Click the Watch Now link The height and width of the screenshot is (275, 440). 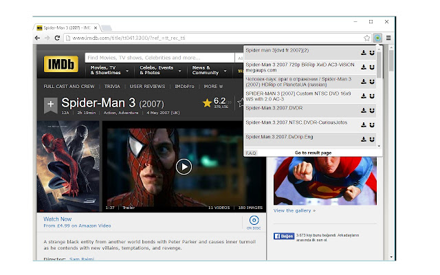point(58,219)
